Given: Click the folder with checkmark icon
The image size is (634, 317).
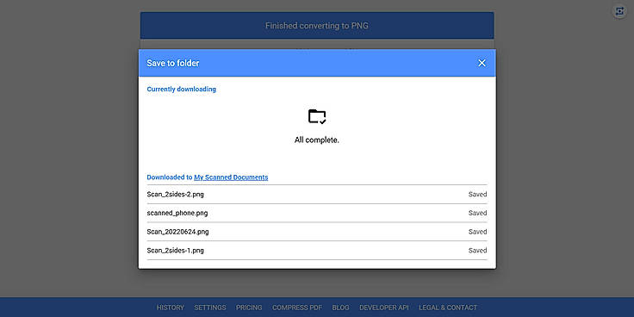Looking at the screenshot, I should pyautogui.click(x=317, y=116).
